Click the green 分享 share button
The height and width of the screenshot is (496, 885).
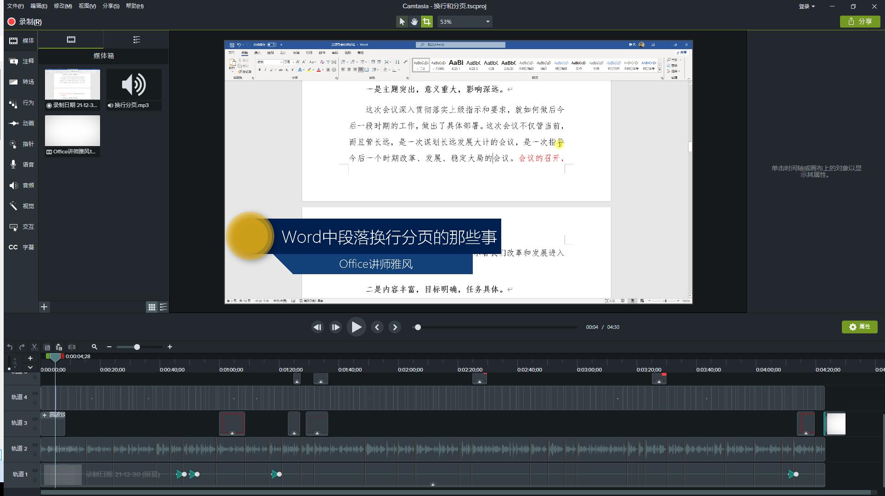pos(860,22)
